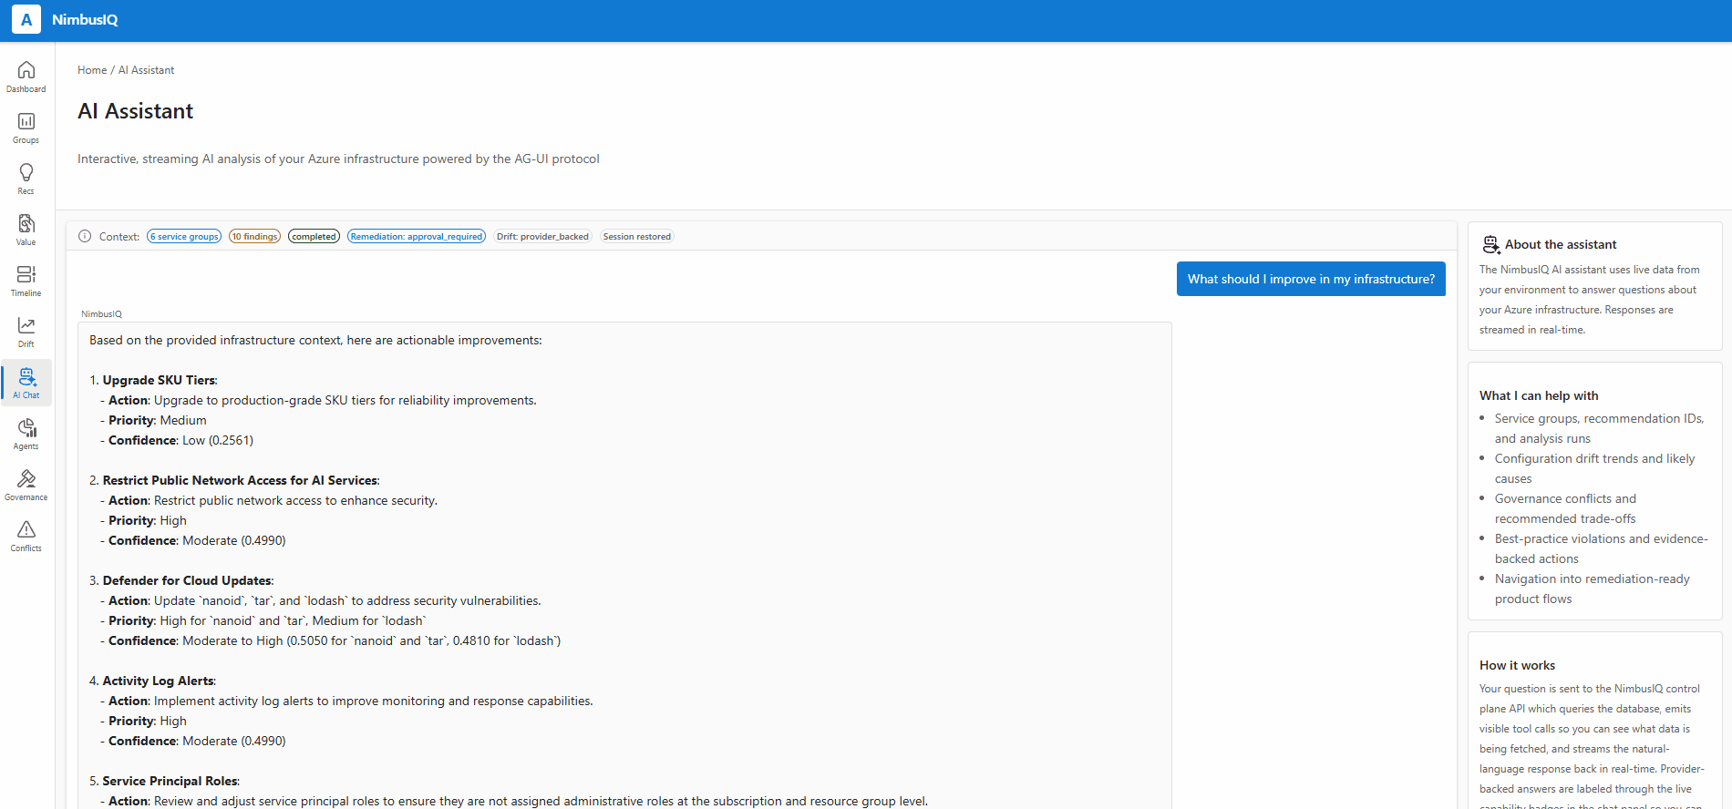Open the Drift chart icon
Image resolution: width=1732 pixels, height=809 pixels.
(26, 325)
